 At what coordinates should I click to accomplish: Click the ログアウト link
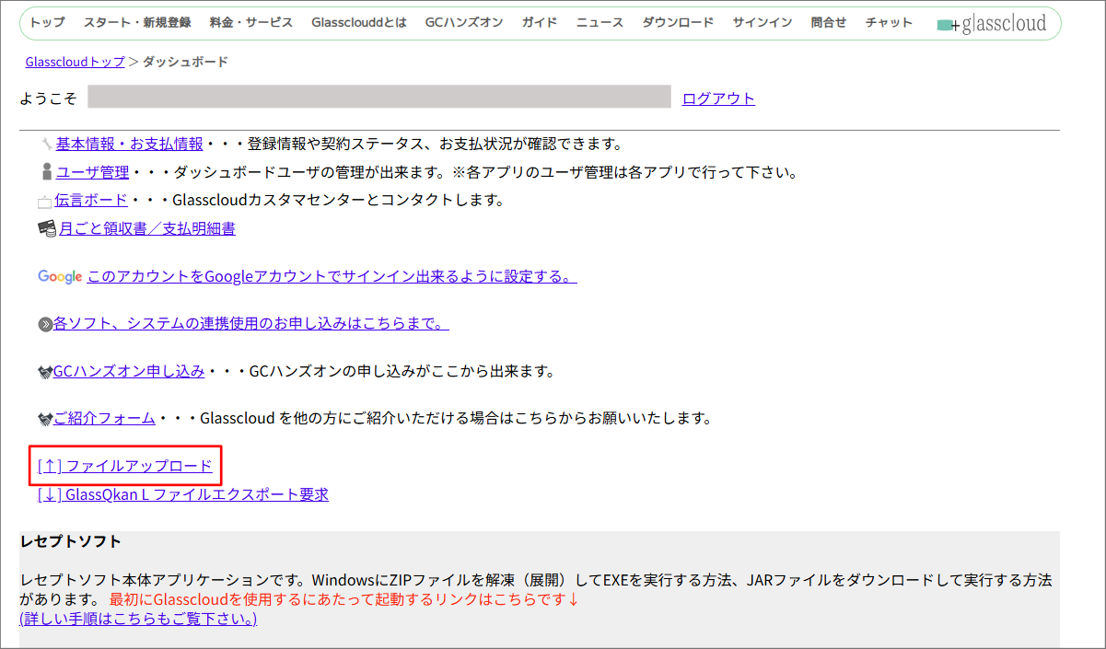pyautogui.click(x=717, y=98)
